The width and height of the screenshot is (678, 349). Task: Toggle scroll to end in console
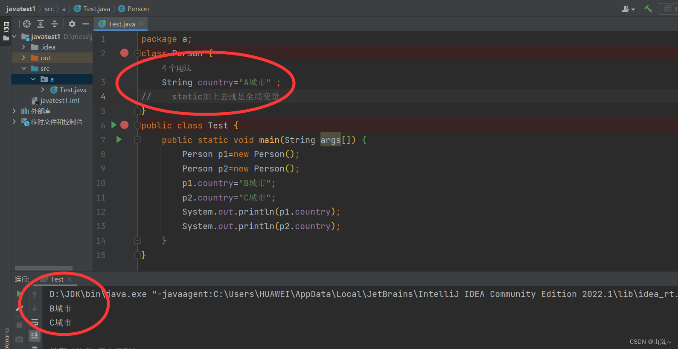point(35,336)
